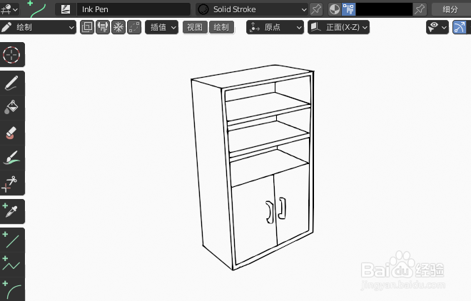The height and width of the screenshot is (301, 471).
Task: Click the green curve brush preview
Action: [x=38, y=9]
